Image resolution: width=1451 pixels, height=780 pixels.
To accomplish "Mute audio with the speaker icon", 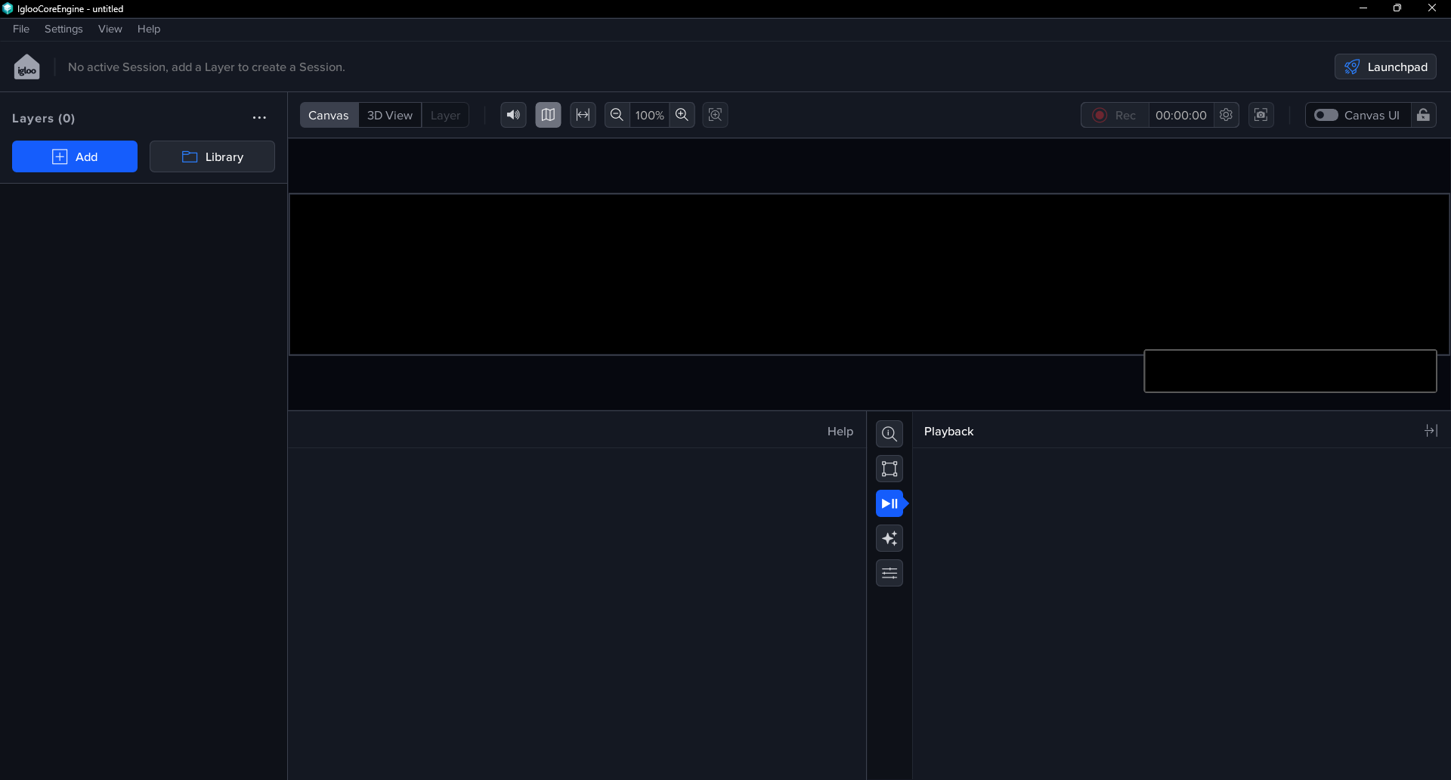I will click(x=513, y=115).
